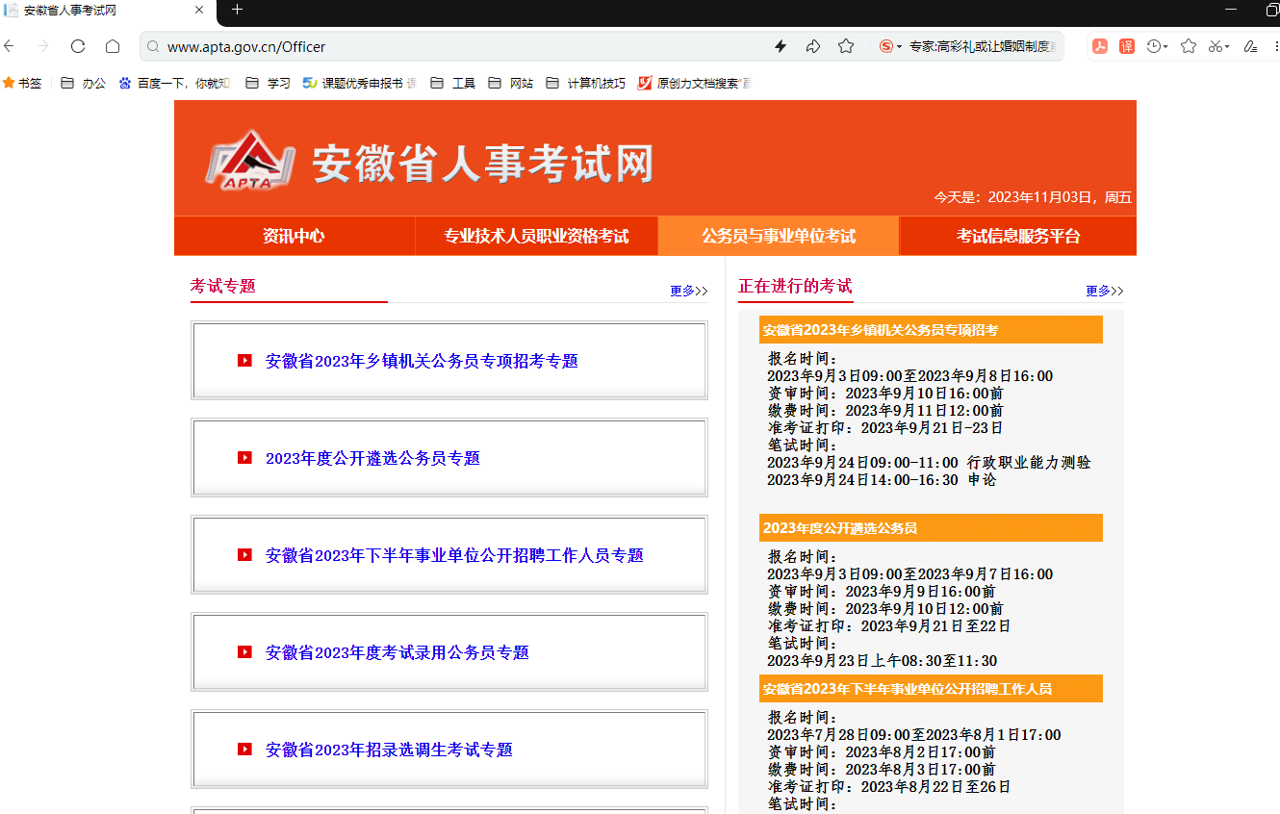The width and height of the screenshot is (1280, 814).
Task: Open the red PDF extension icon
Action: click(x=1100, y=46)
